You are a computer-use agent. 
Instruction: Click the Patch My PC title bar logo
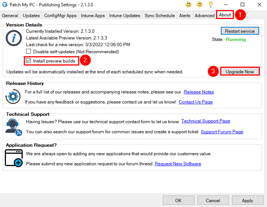click(5, 4)
